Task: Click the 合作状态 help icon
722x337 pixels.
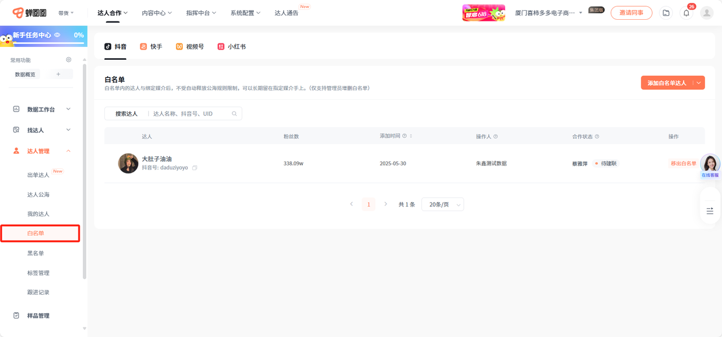Action: coord(597,137)
